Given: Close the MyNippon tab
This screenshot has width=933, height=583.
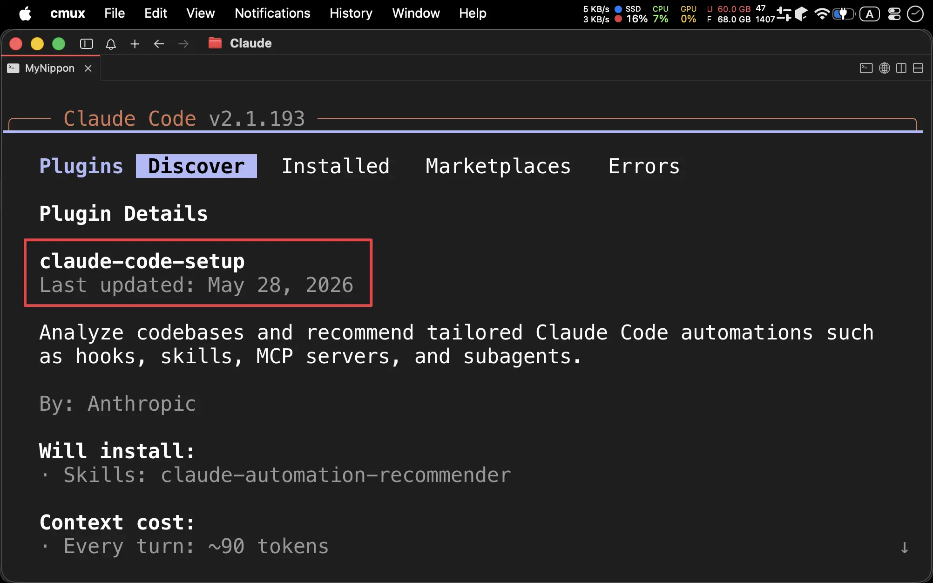Looking at the screenshot, I should (x=88, y=68).
